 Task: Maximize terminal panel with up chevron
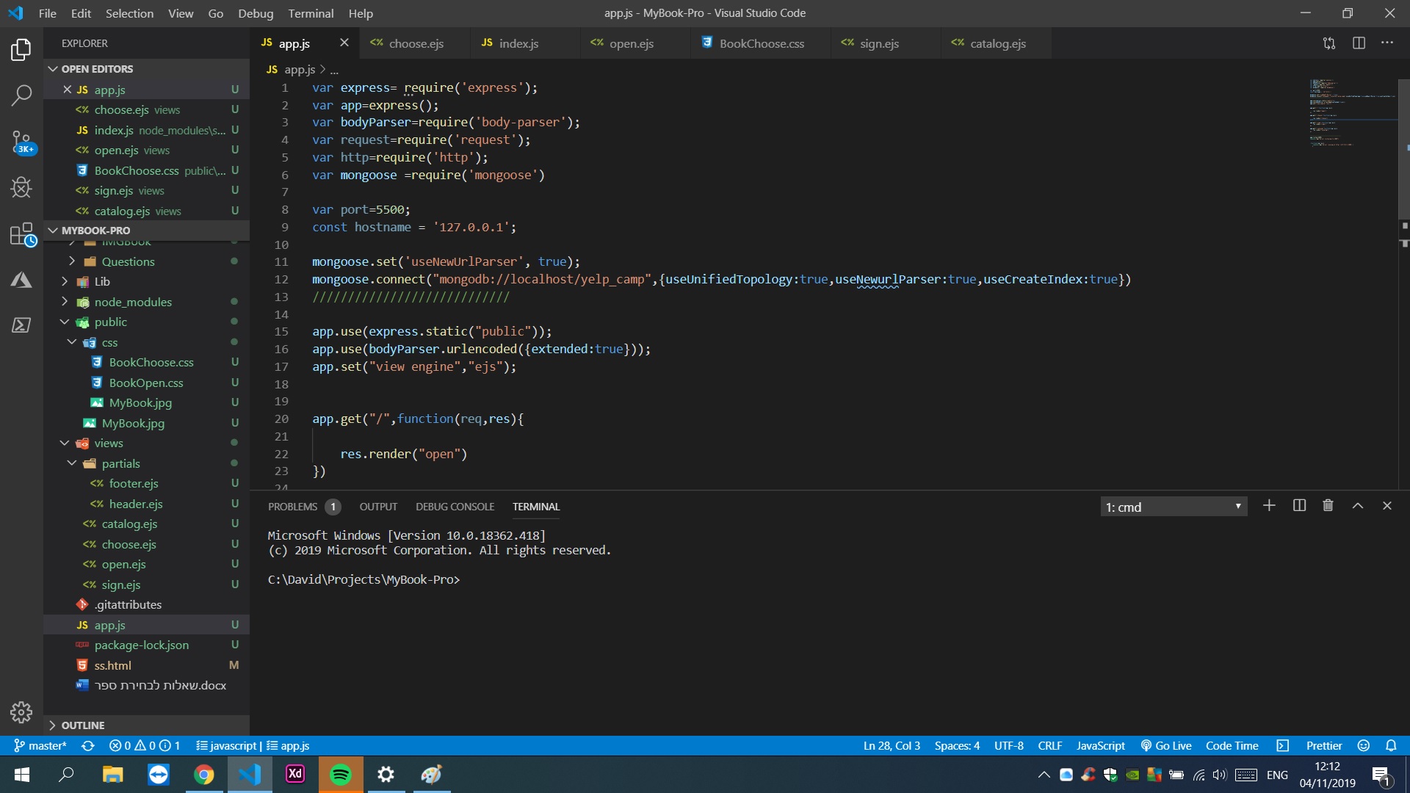(x=1358, y=506)
